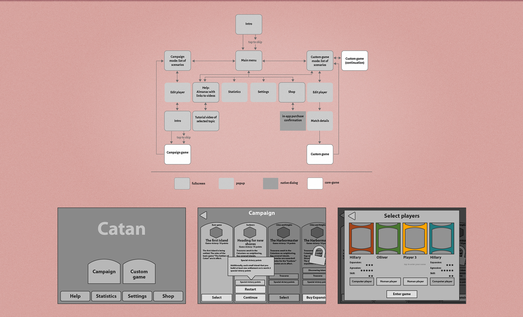Click hexagon icon of The first island
The width and height of the screenshot is (523, 317).
[216, 232]
